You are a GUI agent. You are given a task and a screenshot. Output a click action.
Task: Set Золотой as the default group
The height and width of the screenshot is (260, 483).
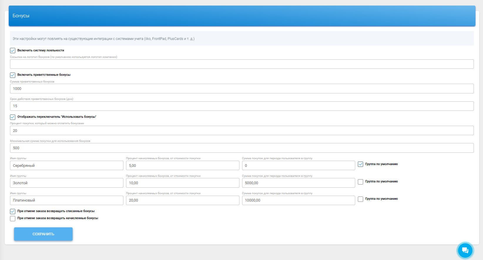360,182
